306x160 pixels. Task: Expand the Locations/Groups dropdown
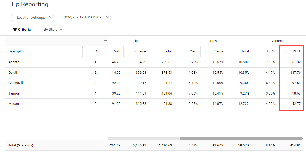(32, 18)
